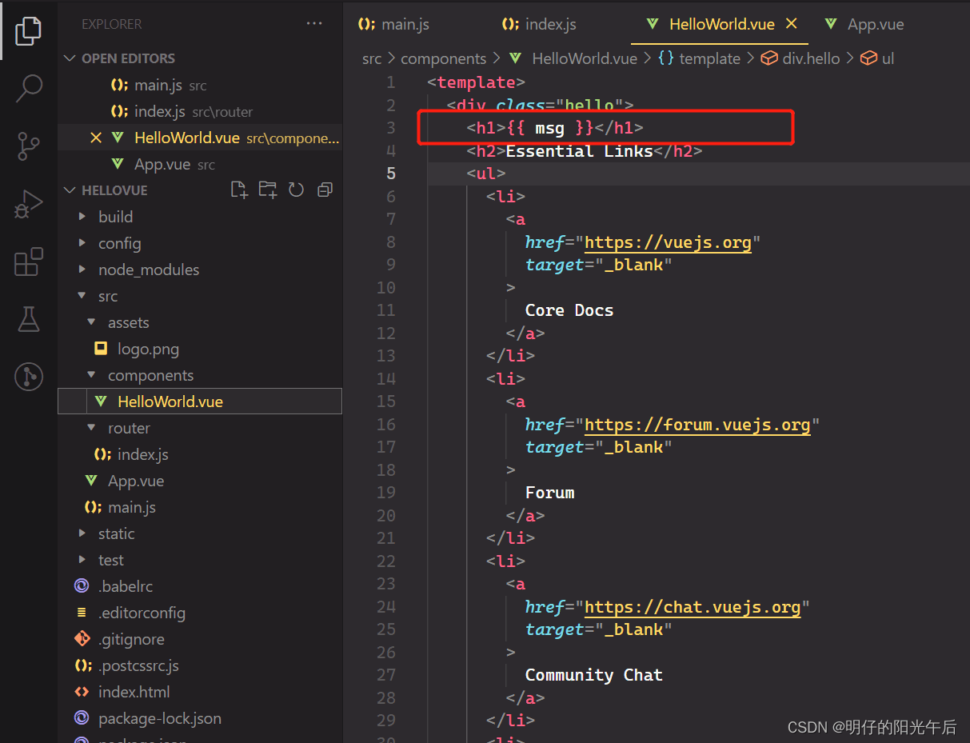Open the Testing flask view
Viewport: 970px width, 743px height.
tap(29, 319)
